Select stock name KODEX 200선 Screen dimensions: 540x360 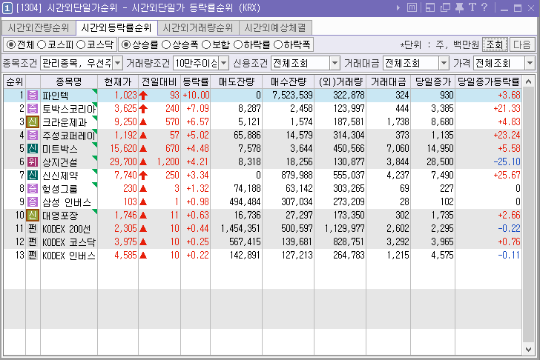67,229
